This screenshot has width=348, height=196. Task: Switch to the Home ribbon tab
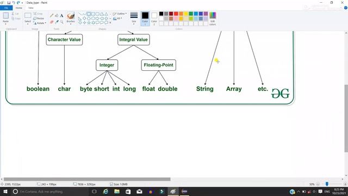click(x=19, y=8)
